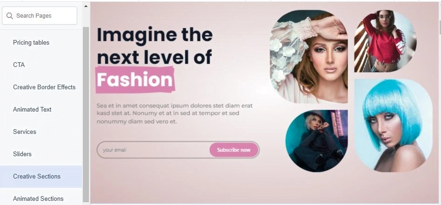Open the Services category
Screen dimensions: 441x205
pyautogui.click(x=41, y=132)
